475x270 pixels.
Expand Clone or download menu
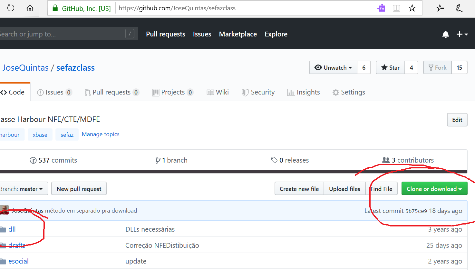434,189
